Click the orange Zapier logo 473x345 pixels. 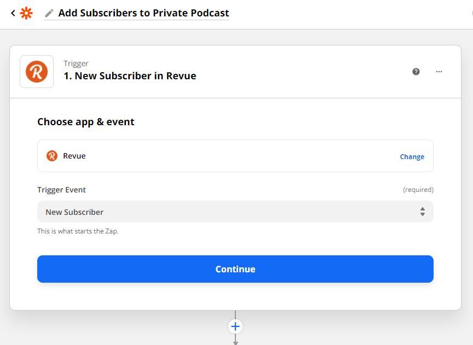click(26, 13)
